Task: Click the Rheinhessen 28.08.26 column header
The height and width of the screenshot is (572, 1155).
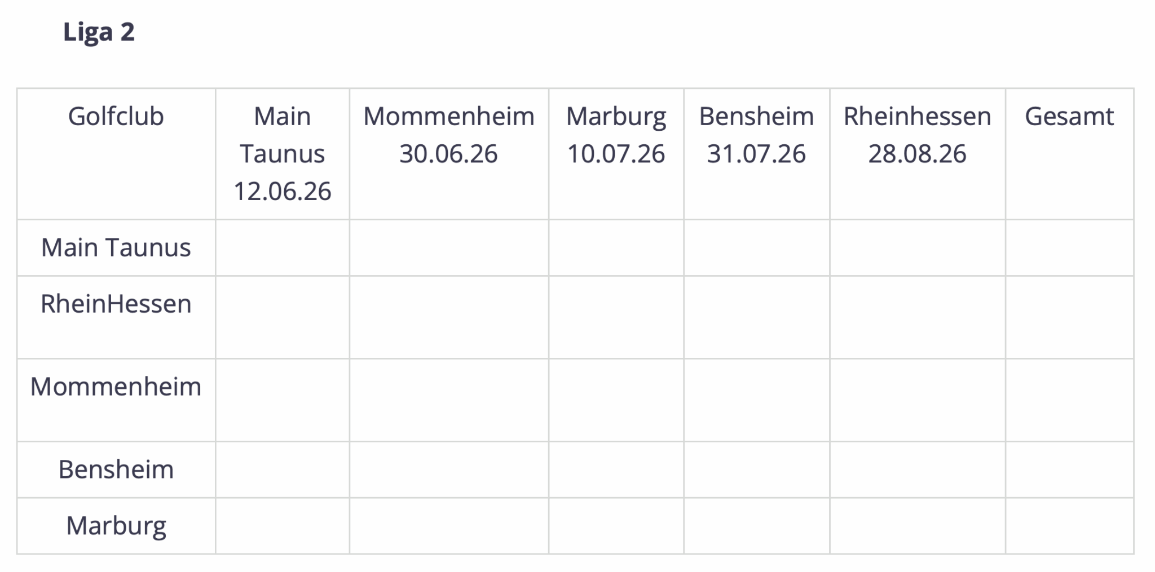Action: (917, 135)
